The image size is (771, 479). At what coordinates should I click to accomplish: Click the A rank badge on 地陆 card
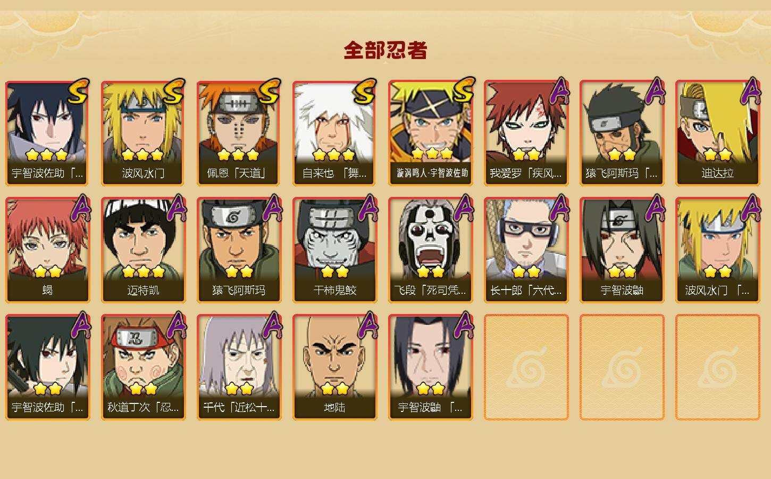point(367,325)
